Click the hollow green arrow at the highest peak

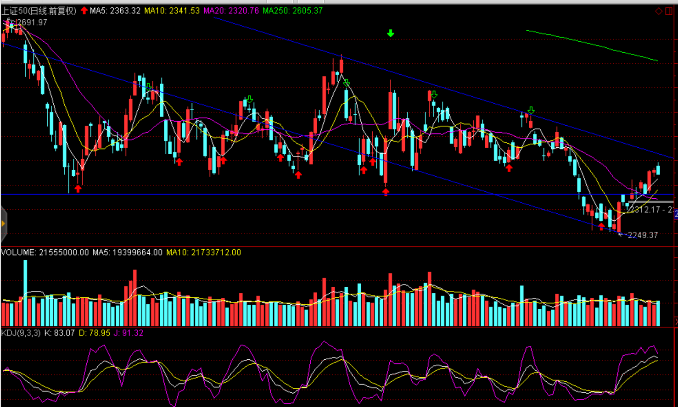[x=347, y=83]
